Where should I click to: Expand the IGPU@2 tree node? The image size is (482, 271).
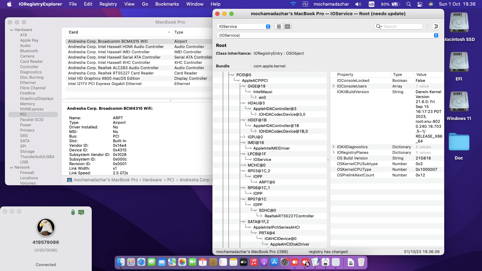point(244,137)
